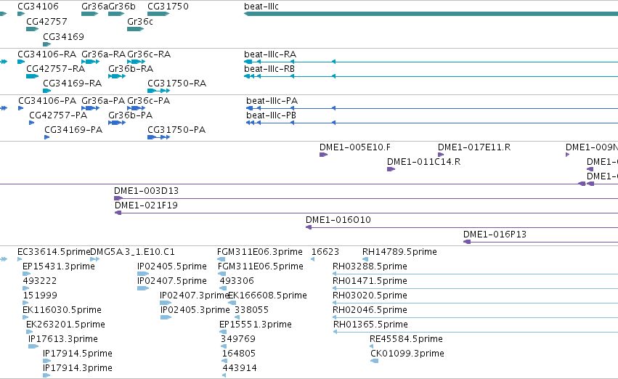Select the IP02405.3prime EST label
This screenshot has width=618, height=379.
pos(195,310)
